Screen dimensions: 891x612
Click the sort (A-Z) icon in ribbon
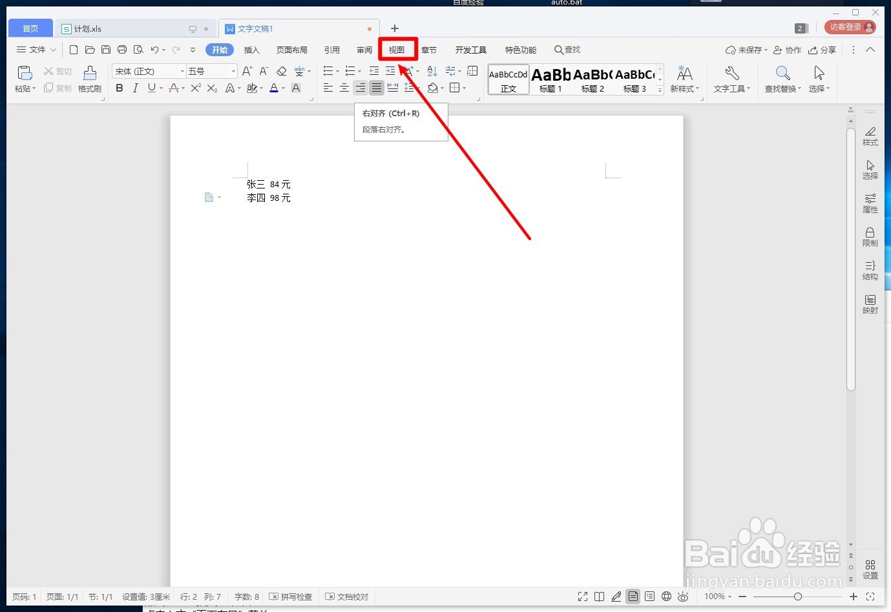(x=432, y=71)
